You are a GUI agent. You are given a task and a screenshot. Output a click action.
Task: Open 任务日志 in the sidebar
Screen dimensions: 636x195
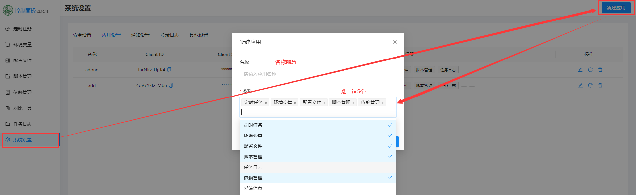coord(23,124)
